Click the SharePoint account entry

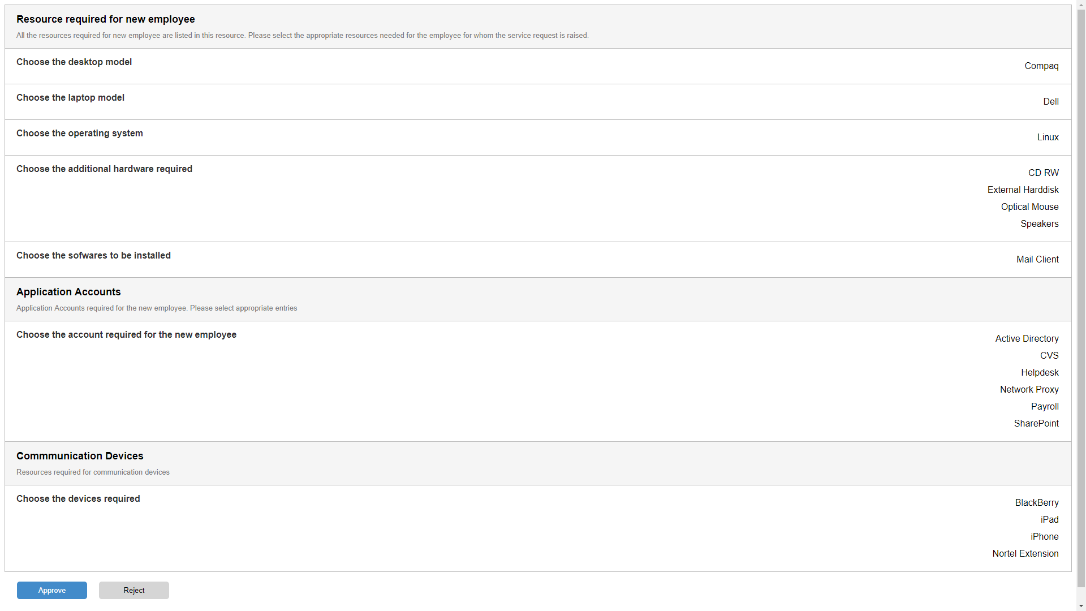click(x=1036, y=423)
